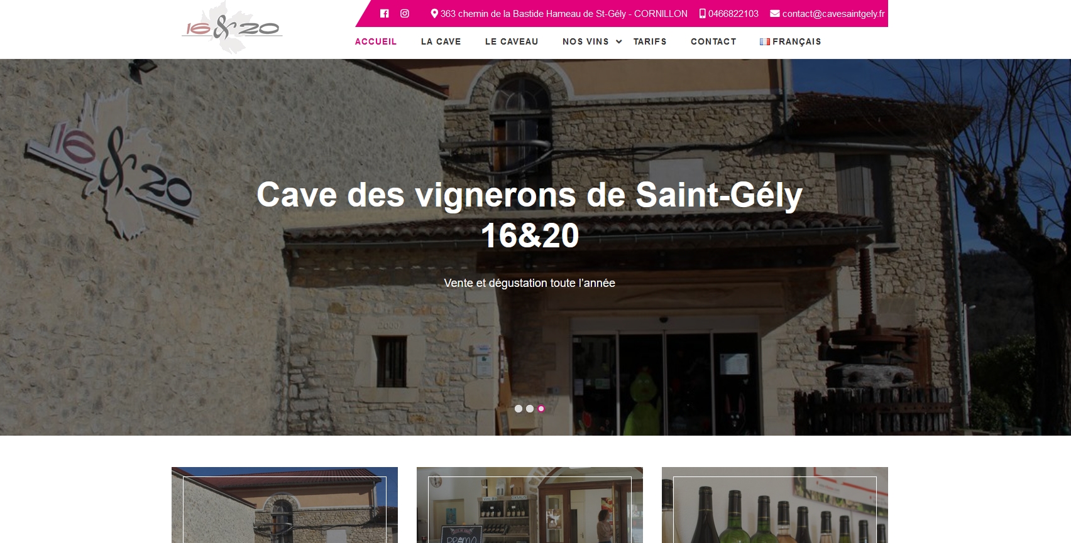
Task: Click the phone icon before 0466822103
Action: (x=703, y=13)
